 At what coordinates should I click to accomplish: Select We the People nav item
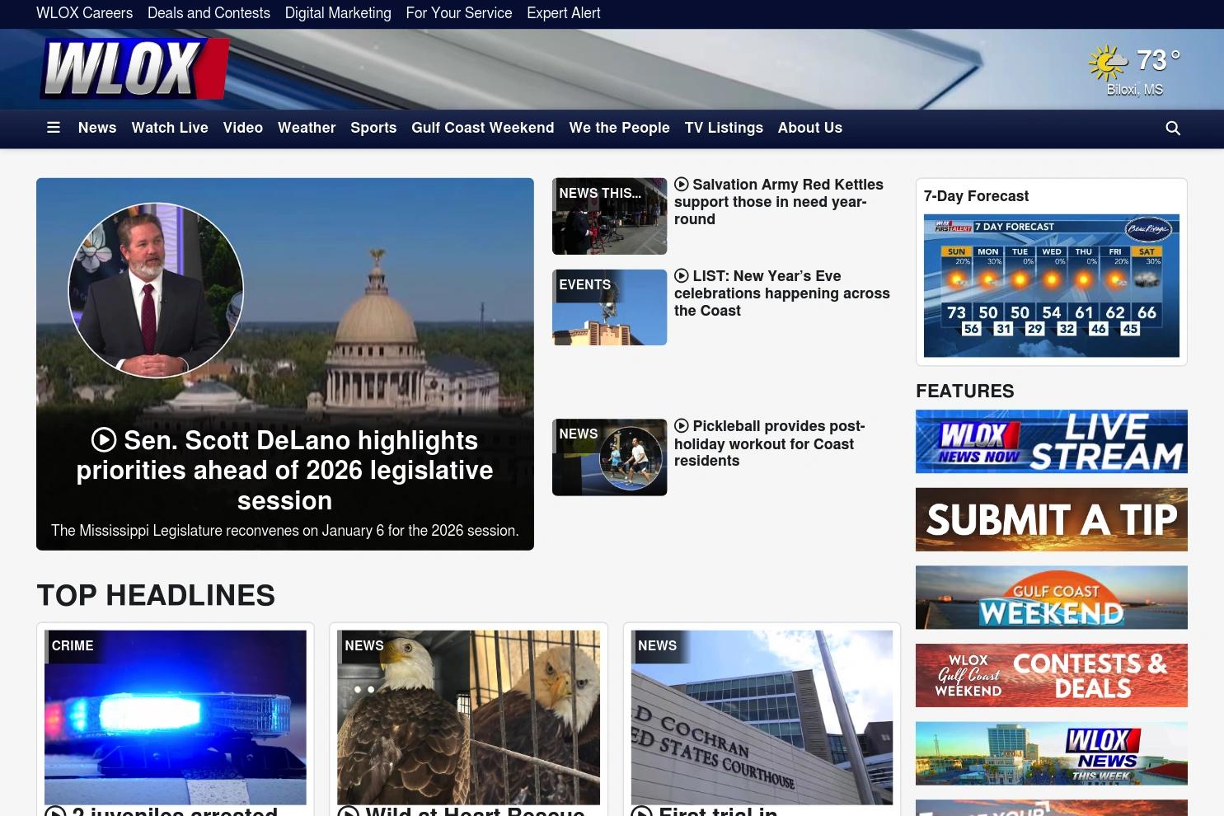coord(619,128)
